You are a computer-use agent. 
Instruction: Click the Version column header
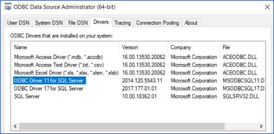coord(143,47)
